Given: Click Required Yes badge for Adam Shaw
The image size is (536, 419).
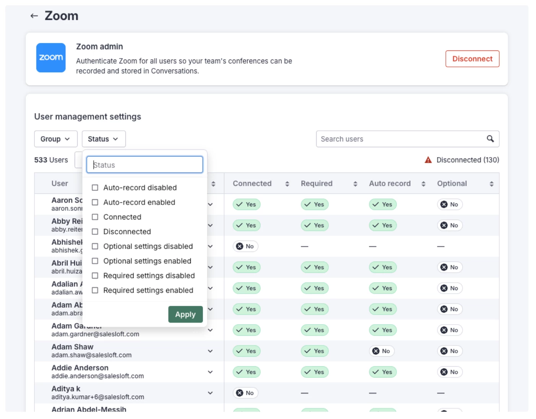Looking at the screenshot, I should 315,351.
